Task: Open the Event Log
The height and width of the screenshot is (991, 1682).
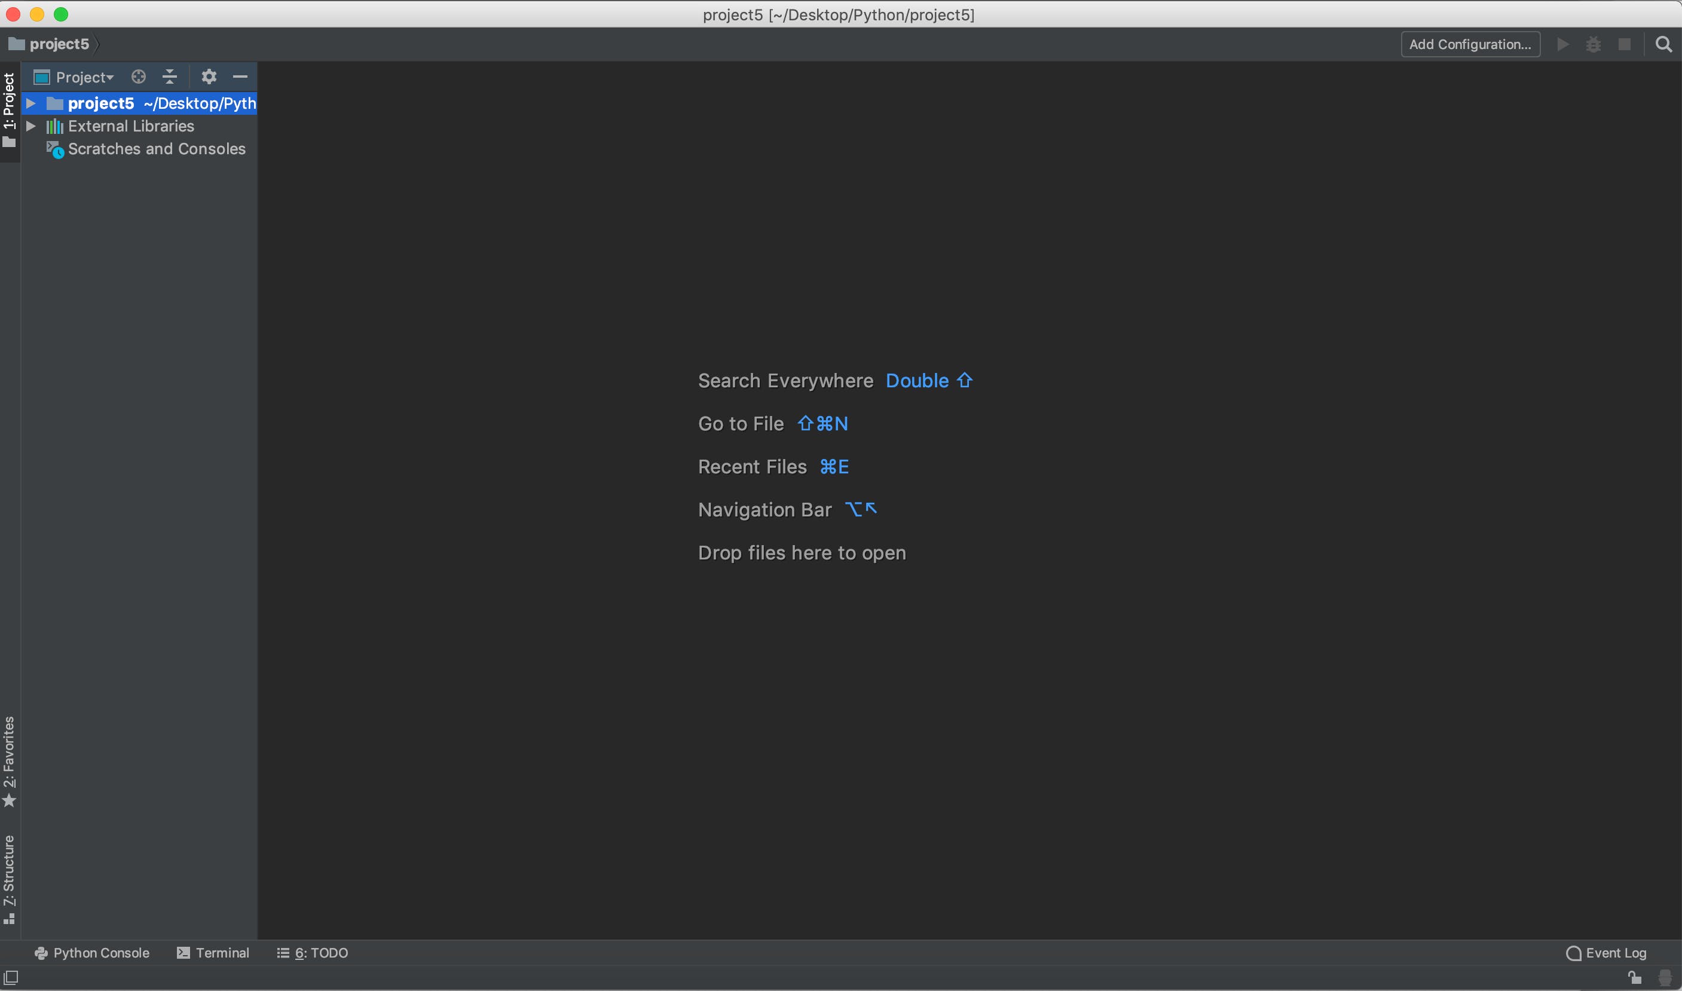Action: pyautogui.click(x=1606, y=953)
